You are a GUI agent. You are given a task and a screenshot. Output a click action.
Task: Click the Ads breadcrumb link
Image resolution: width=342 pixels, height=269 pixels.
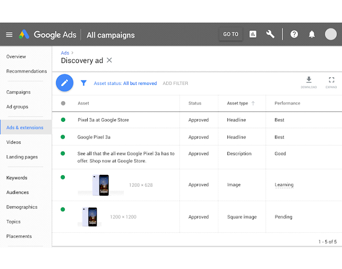(x=65, y=53)
